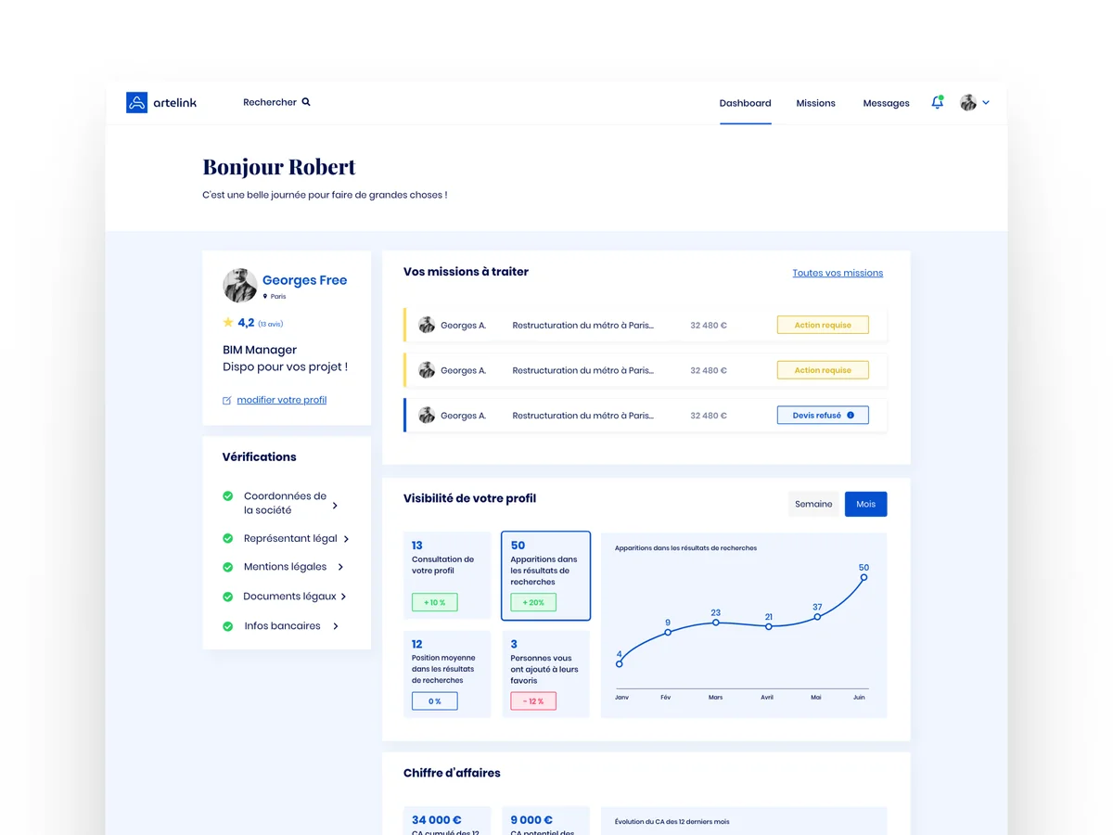Viewport: 1113px width, 835px height.
Task: Click avatar in Devis refusé mission row
Action: click(427, 416)
